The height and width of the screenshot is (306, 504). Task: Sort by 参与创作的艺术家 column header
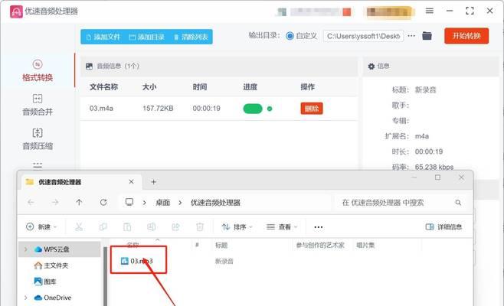(320, 246)
